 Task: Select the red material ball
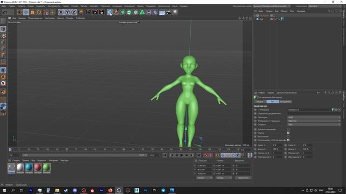[38, 168]
